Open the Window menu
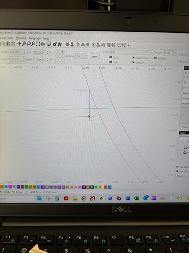 [x=21, y=38]
